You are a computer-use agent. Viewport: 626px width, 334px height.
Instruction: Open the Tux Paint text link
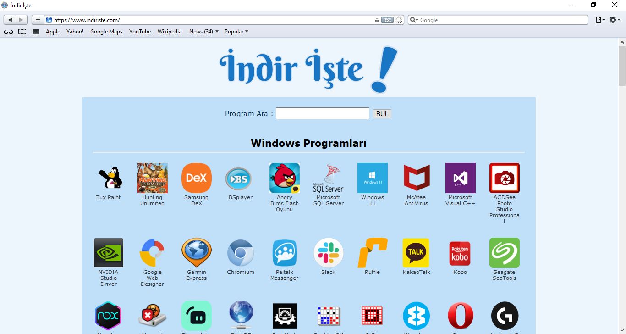[x=109, y=197]
